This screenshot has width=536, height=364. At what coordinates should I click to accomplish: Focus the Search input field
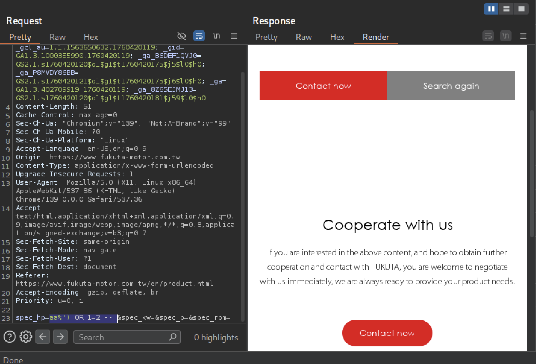pyautogui.click(x=127, y=337)
